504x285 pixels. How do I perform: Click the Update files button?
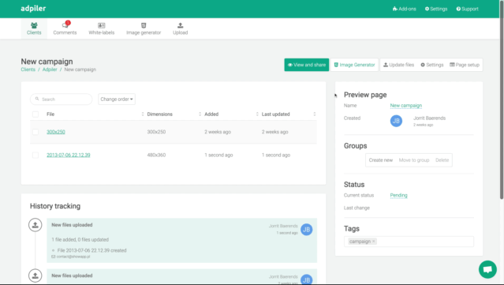click(398, 65)
